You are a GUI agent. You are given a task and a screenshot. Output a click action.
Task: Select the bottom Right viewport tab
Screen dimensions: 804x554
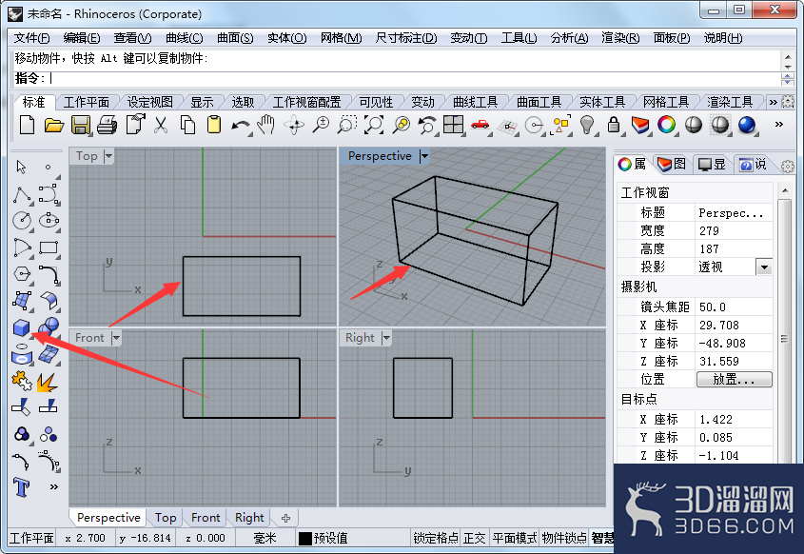tap(249, 518)
